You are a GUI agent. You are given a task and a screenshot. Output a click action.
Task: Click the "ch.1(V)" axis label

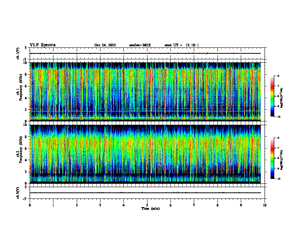pos(18,53)
